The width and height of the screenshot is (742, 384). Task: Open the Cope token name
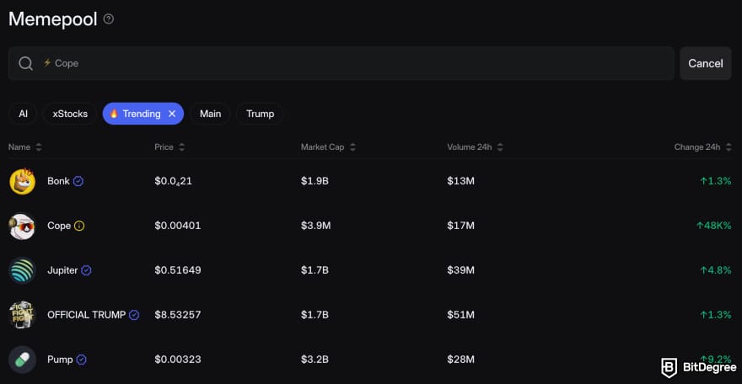pos(59,226)
